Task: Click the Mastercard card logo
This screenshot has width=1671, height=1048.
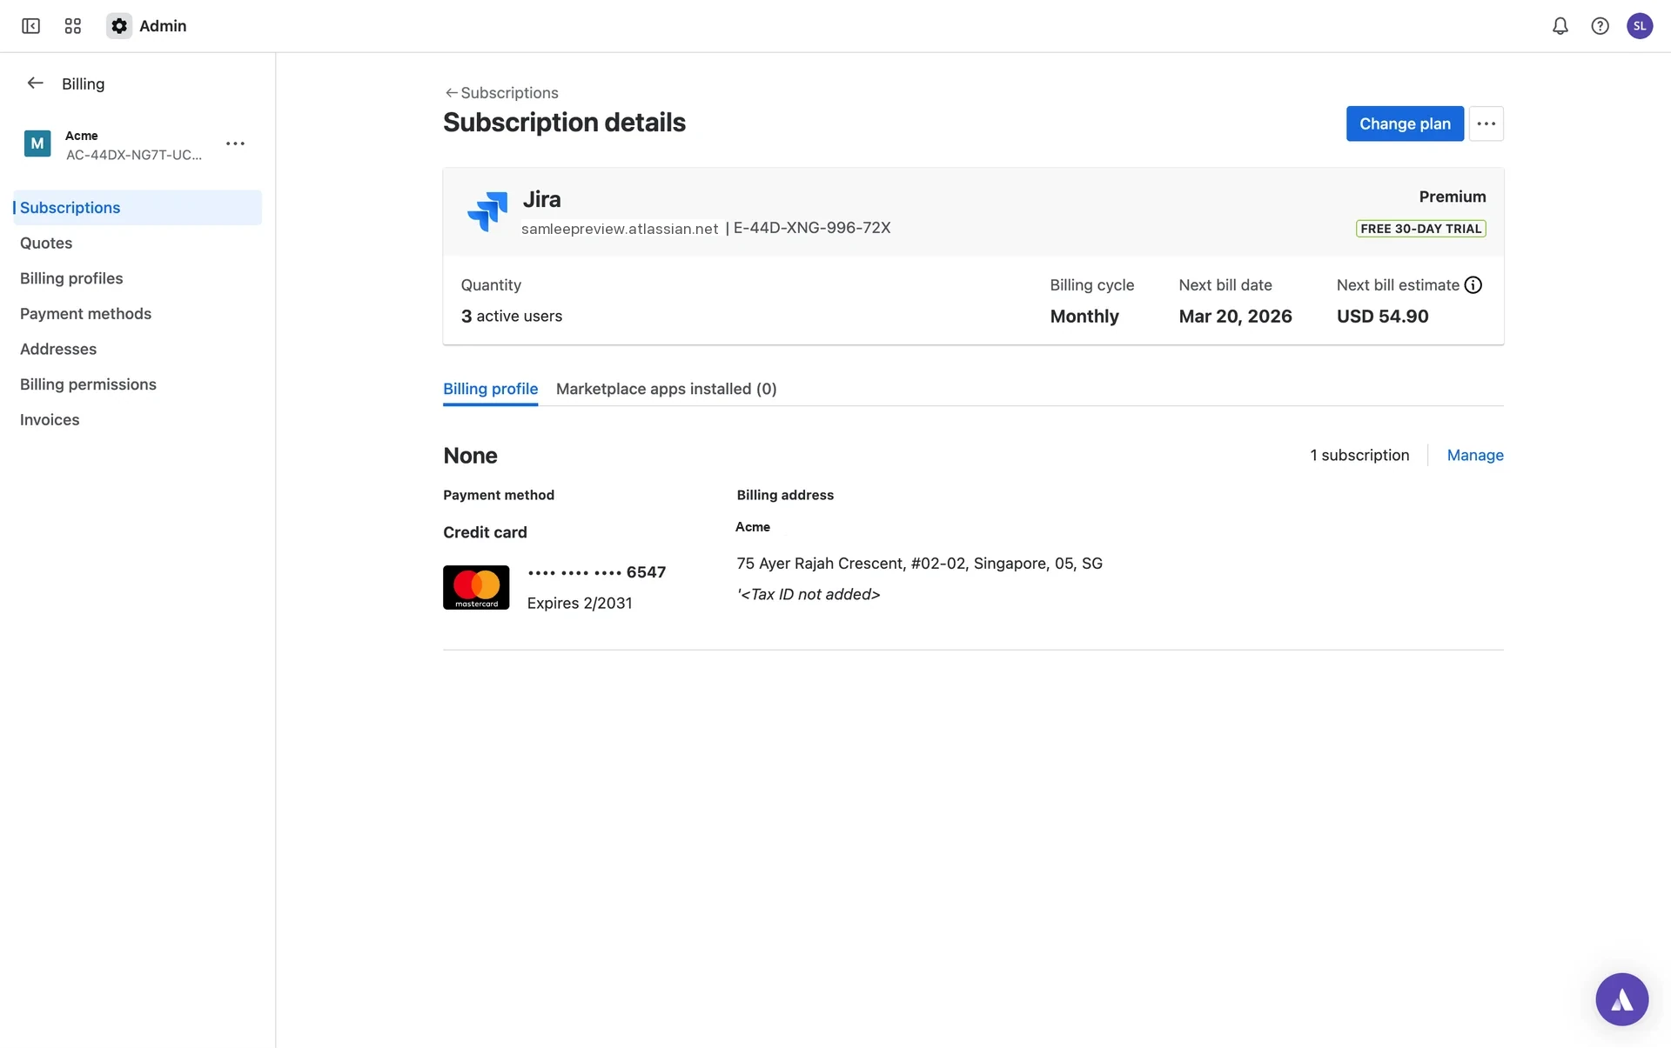Action: tap(476, 587)
